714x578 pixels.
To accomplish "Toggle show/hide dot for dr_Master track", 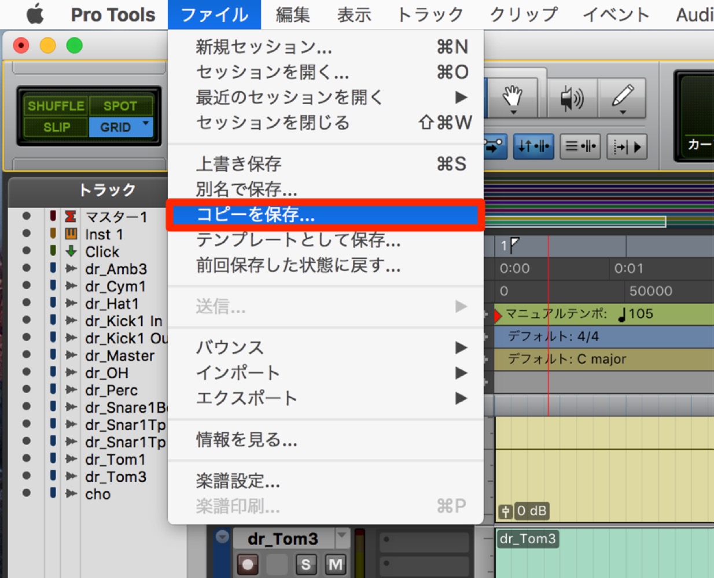I will click(27, 354).
